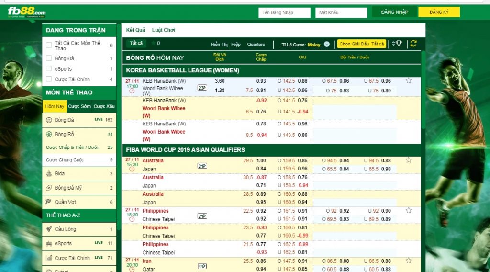This screenshot has width=490, height=272.
Task: Favorite the KEB HanaBank match star
Action: click(x=409, y=80)
